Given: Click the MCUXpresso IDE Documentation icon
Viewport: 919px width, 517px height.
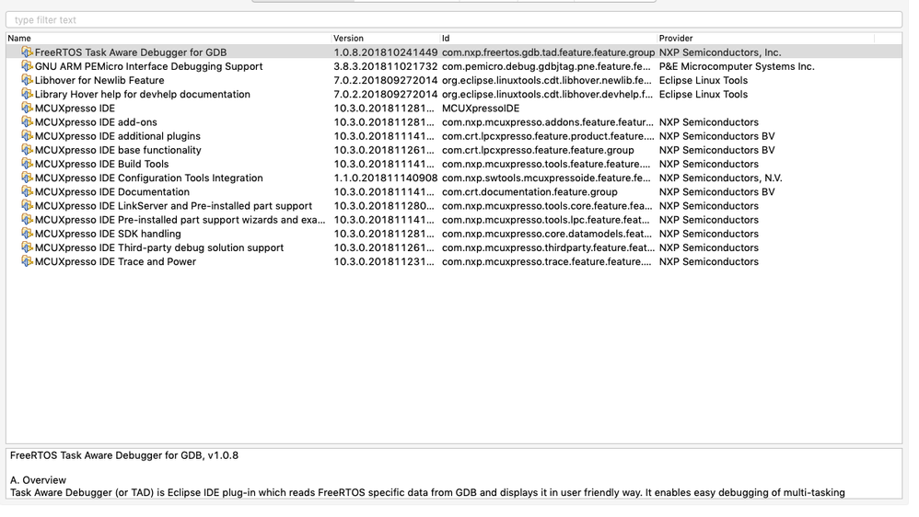Looking at the screenshot, I should tap(27, 192).
